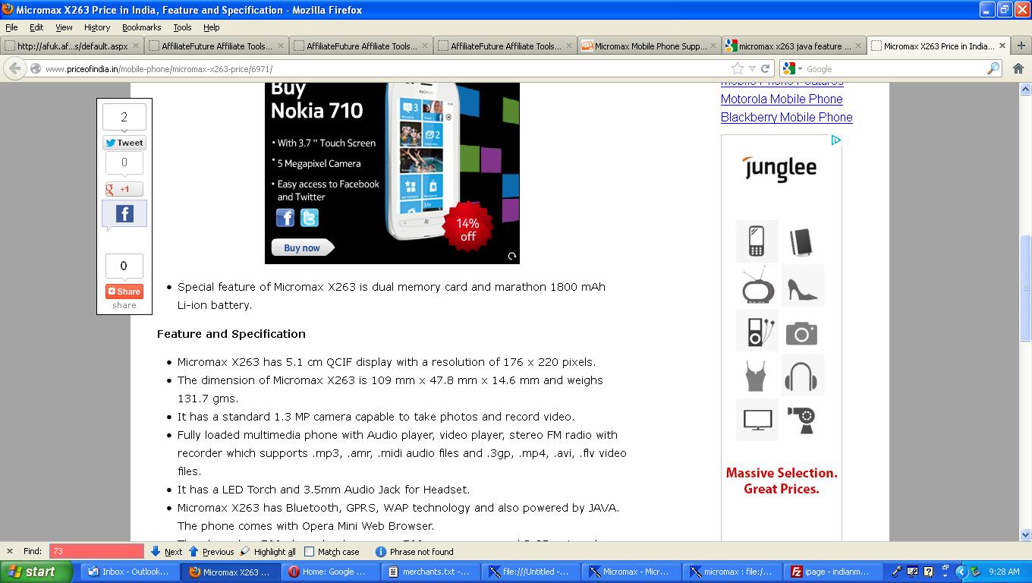Click the Facebook icon in Nokia ad
Image resolution: width=1032 pixels, height=583 pixels.
pos(285,218)
